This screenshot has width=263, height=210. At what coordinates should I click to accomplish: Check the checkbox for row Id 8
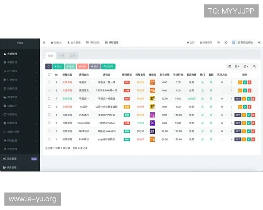49,90
